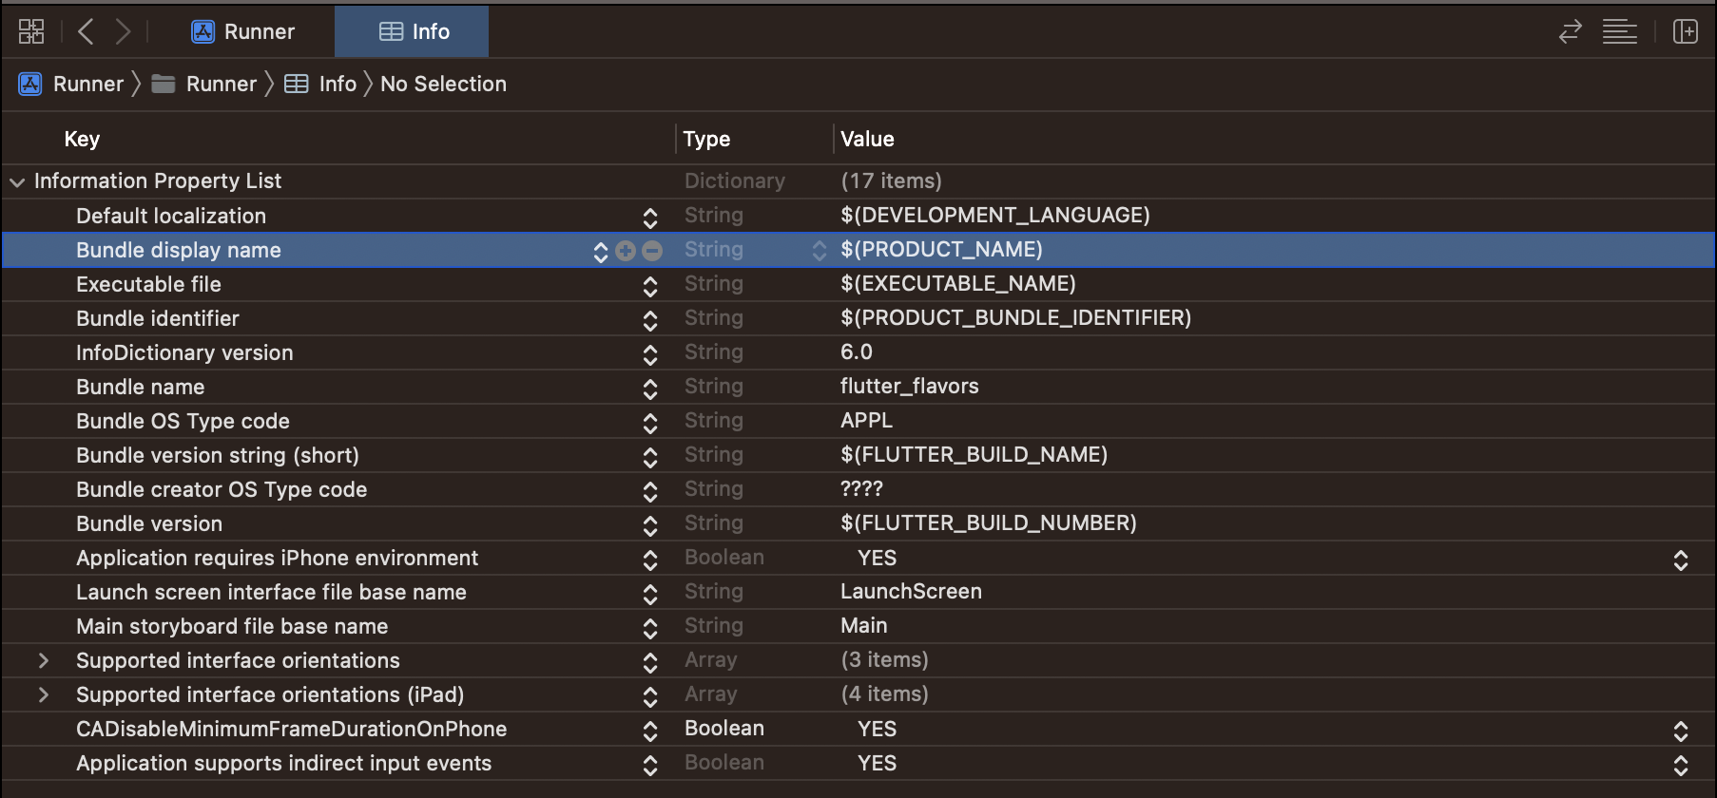Image resolution: width=1717 pixels, height=798 pixels.
Task: Click the Value column header
Action: [x=867, y=139]
